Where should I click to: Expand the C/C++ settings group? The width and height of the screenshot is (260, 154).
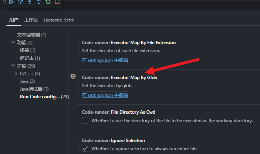pos(16,73)
